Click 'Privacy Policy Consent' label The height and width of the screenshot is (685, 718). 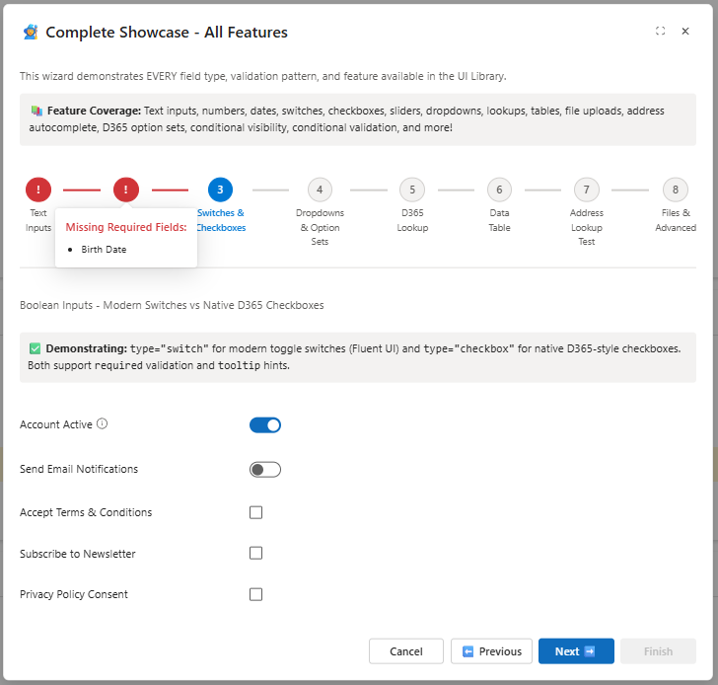[74, 594]
